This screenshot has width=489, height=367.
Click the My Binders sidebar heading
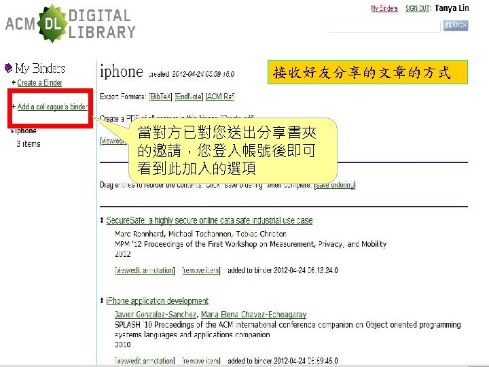[40, 68]
